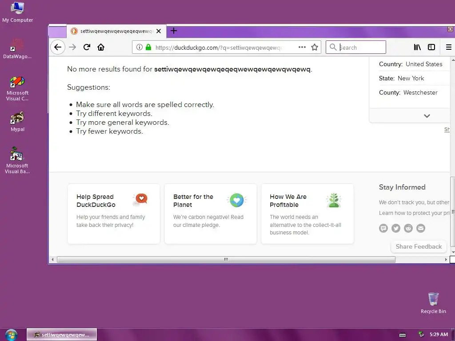The image size is (455, 341).
Task: Open page actions three-dot menu
Action: pyautogui.click(x=302, y=47)
